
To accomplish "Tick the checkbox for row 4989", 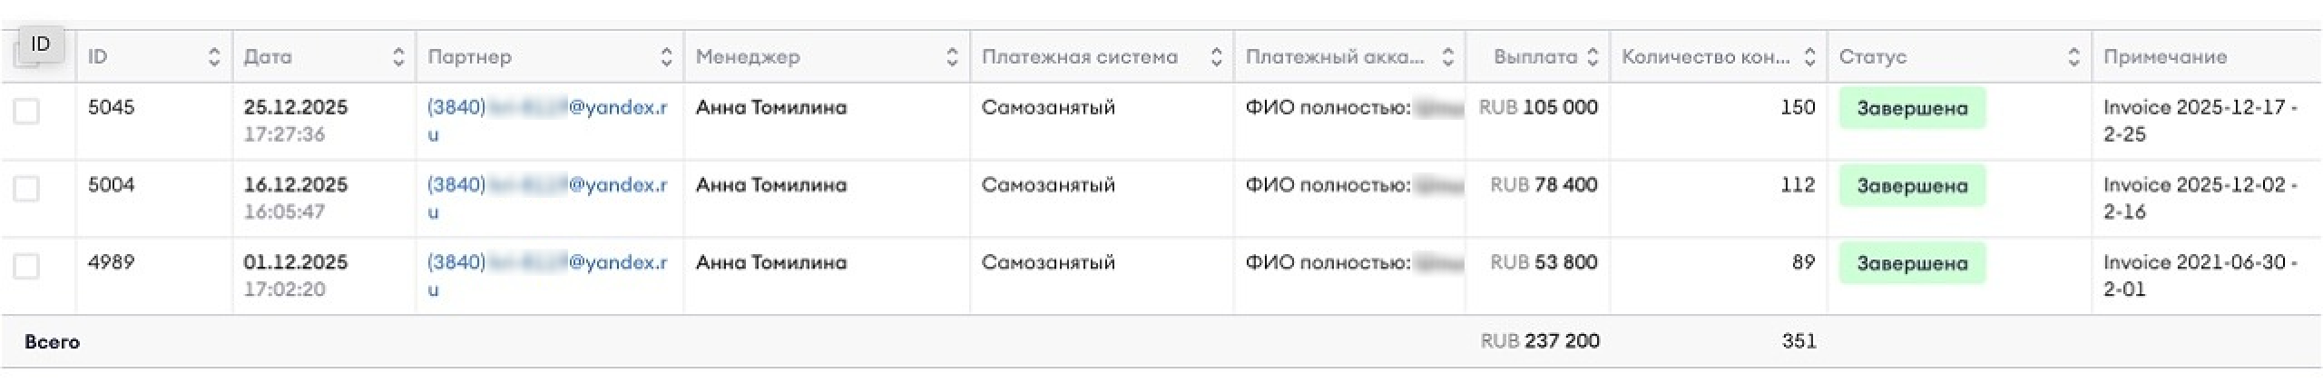I will click(26, 267).
